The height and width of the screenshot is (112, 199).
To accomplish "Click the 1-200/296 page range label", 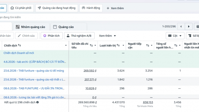I will (x=169, y=26).
